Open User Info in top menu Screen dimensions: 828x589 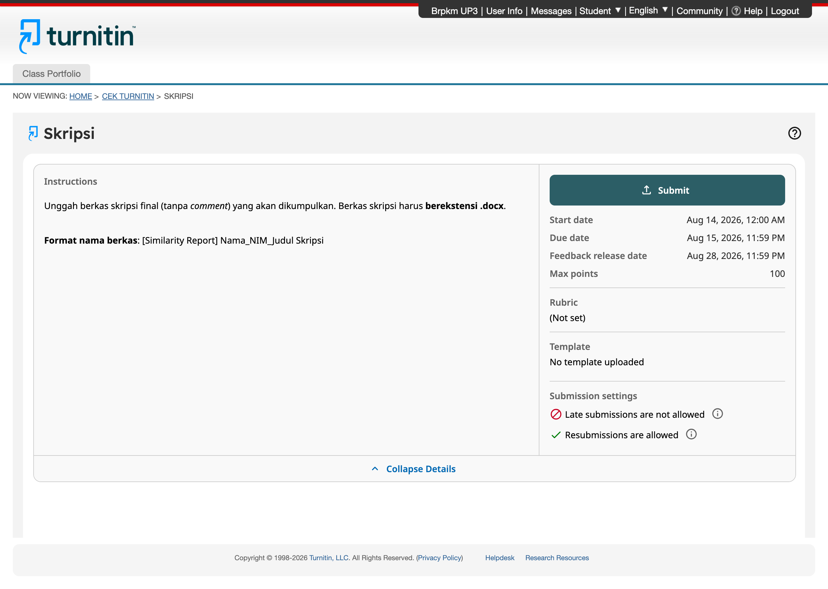(x=504, y=11)
